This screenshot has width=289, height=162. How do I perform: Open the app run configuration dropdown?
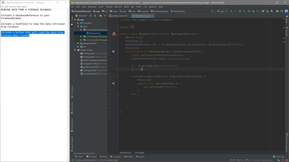(x=222, y=11)
